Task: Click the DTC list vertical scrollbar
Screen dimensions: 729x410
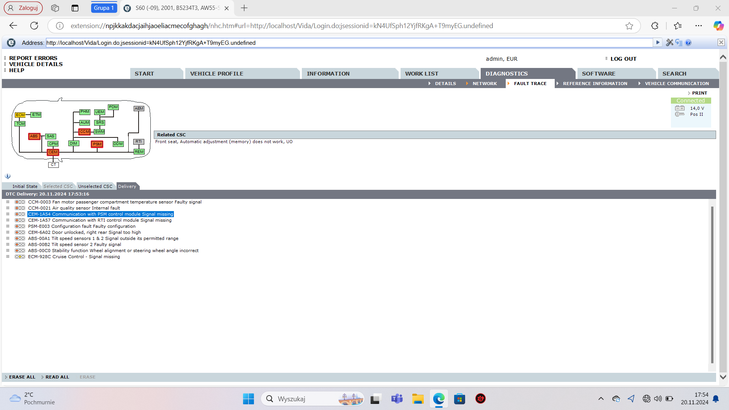Action: click(x=712, y=285)
